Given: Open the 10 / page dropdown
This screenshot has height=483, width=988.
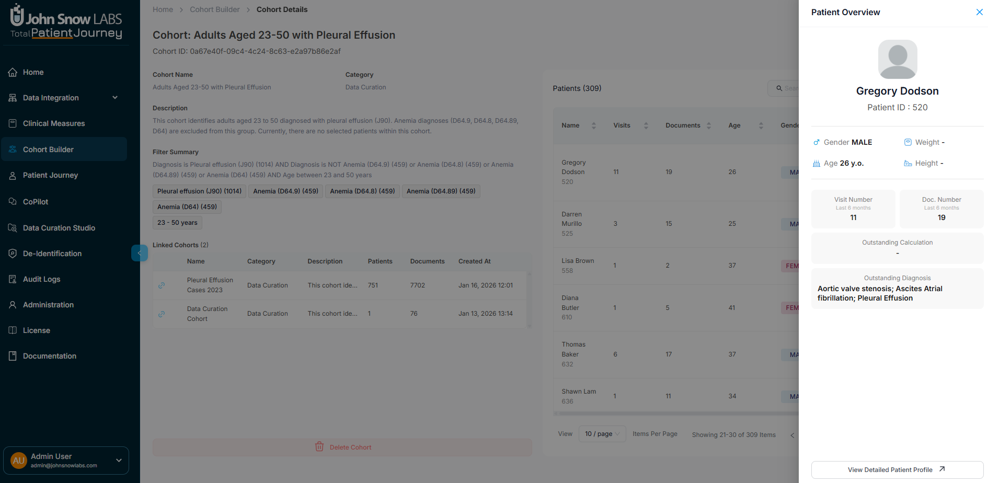Looking at the screenshot, I should 602,434.
